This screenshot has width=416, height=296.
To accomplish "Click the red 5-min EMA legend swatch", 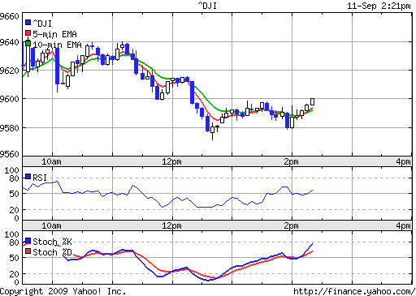I will click(28, 33).
